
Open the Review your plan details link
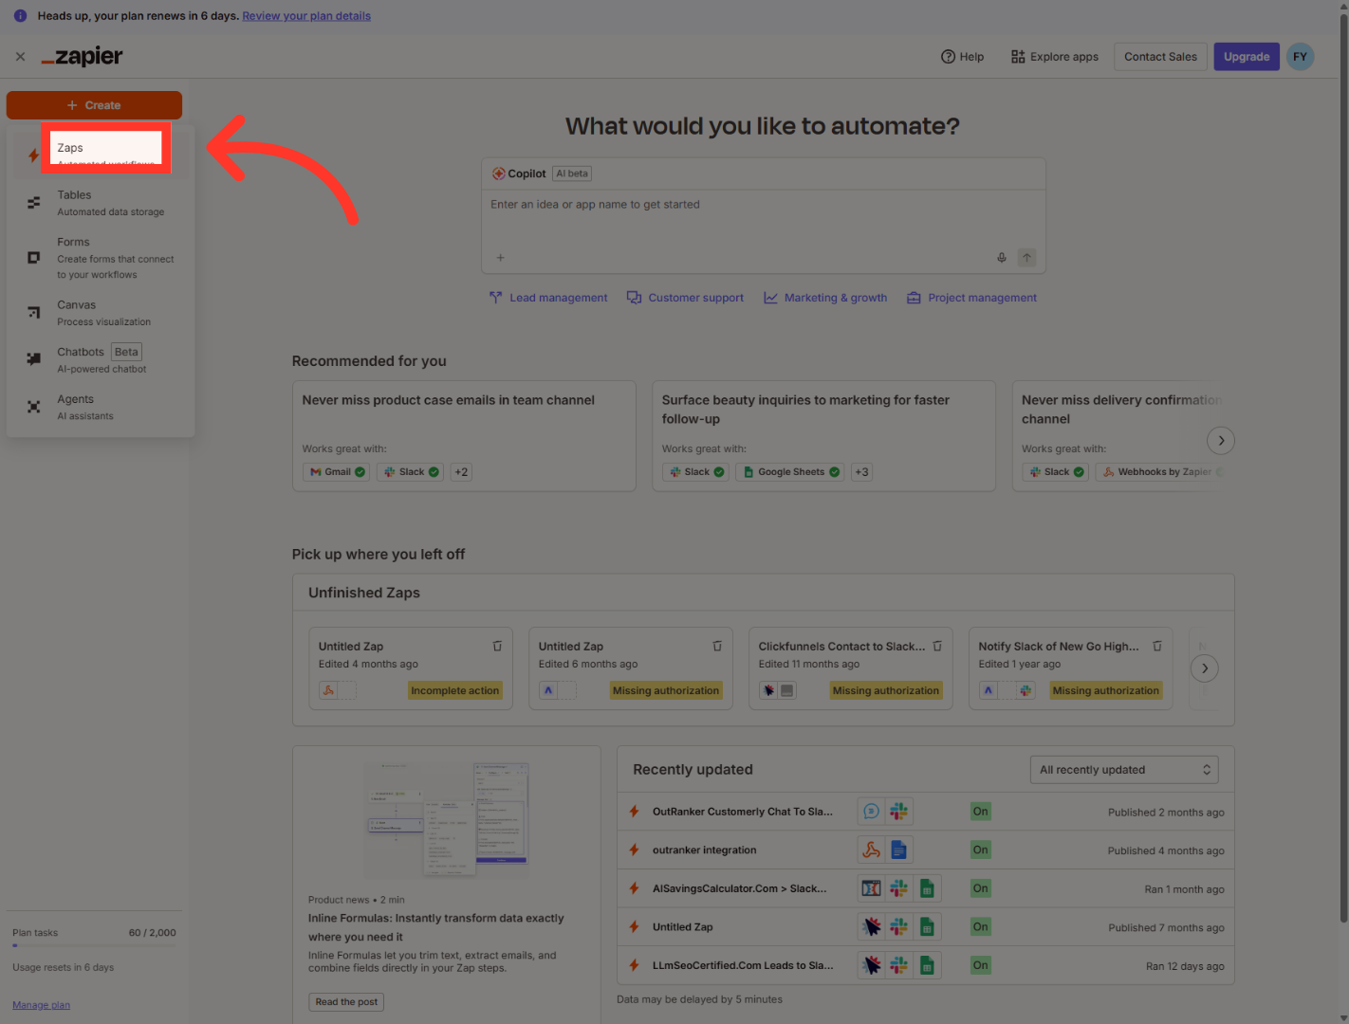coord(306,16)
